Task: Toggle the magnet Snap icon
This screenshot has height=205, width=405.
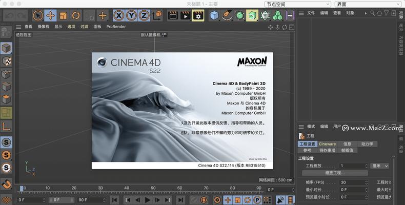Action: [6, 184]
